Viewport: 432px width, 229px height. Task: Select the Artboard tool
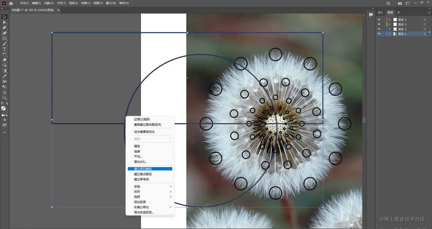(5, 92)
